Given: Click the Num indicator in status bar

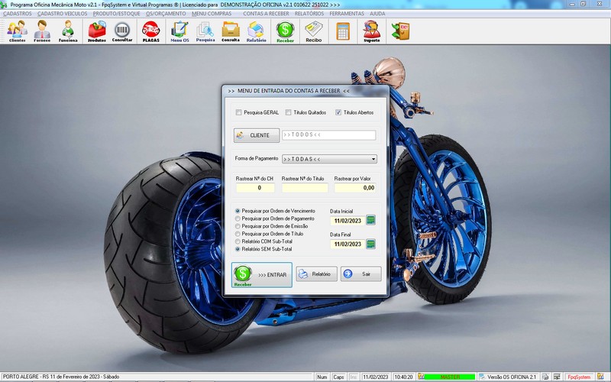Looking at the screenshot, I should click(x=322, y=377).
